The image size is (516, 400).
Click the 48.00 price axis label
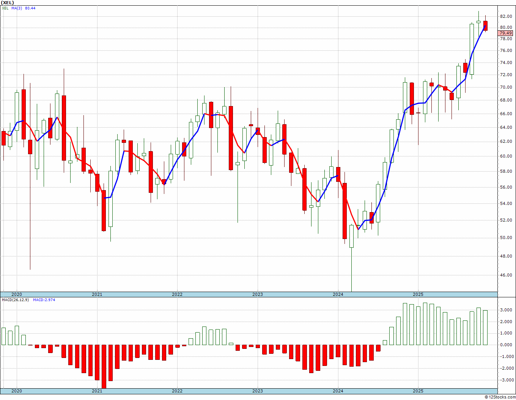click(506, 256)
